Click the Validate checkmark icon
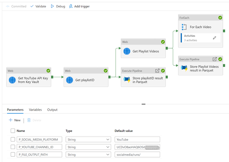The width and height of the screenshot is (229, 162). (32, 6)
